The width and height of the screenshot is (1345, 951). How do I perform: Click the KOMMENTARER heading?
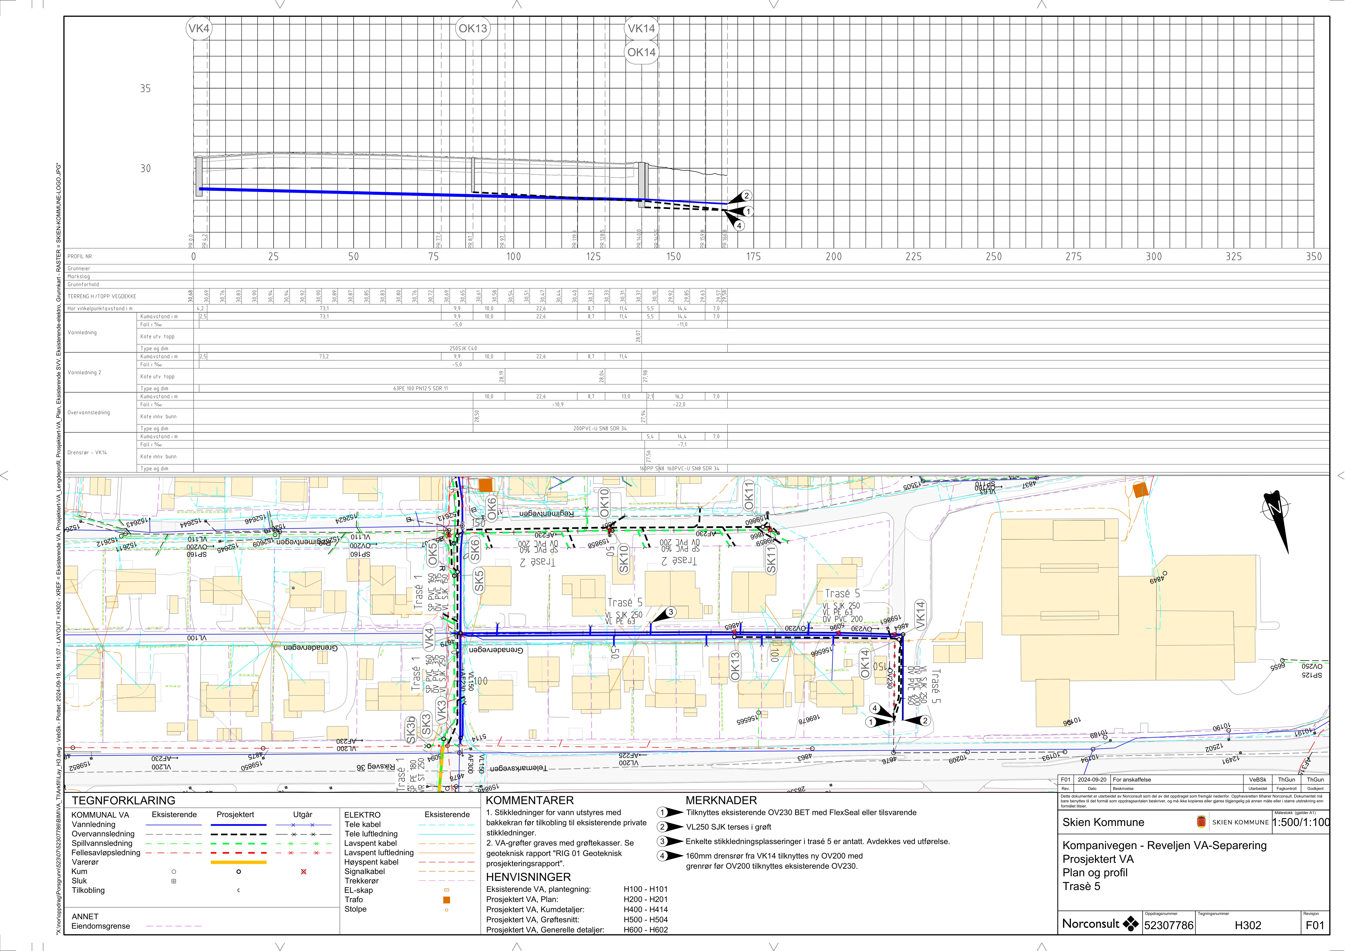530,800
